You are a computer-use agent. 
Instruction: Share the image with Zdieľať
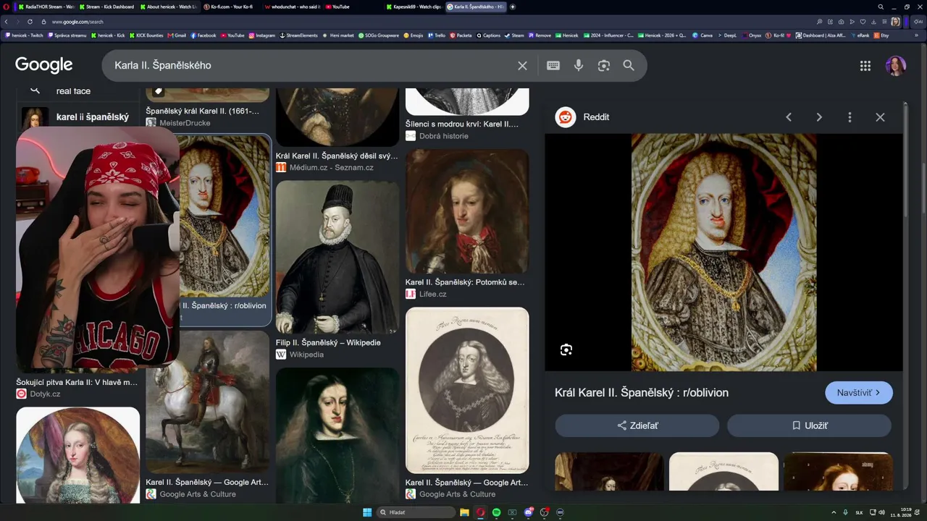(637, 425)
